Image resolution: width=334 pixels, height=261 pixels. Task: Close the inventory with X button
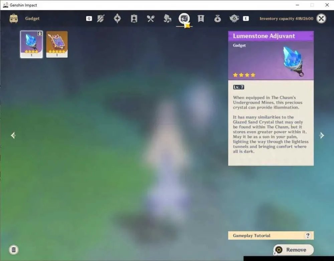[321, 18]
